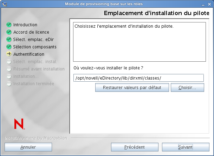214x156 pixels.
Task: Click the grey bullet beside Installation...
Action: (9, 76)
